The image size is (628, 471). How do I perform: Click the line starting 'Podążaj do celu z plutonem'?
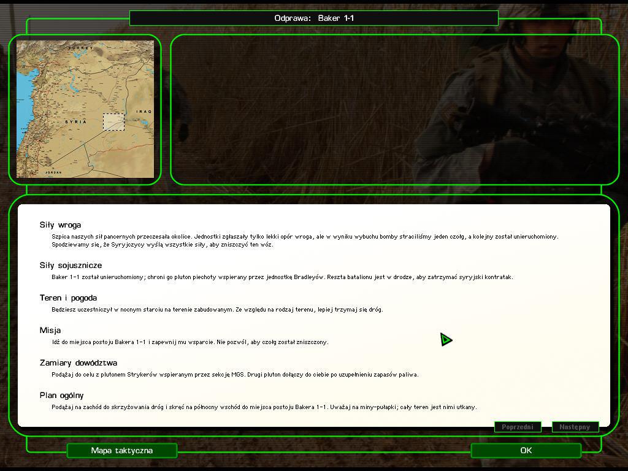[x=235, y=375]
